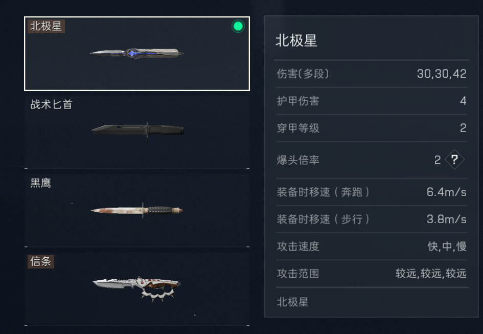Click the 信条 name tag label
The image size is (483, 334).
(41, 261)
